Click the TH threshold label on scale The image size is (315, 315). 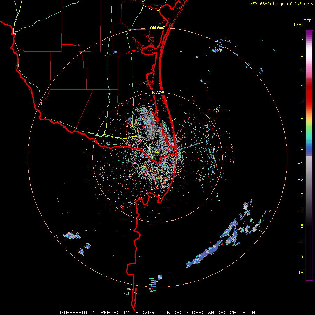301,273
